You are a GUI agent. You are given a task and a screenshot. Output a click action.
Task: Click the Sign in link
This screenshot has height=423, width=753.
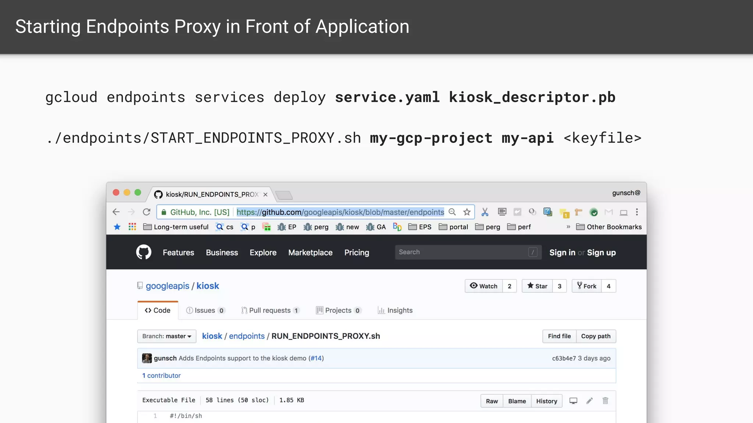pyautogui.click(x=562, y=253)
